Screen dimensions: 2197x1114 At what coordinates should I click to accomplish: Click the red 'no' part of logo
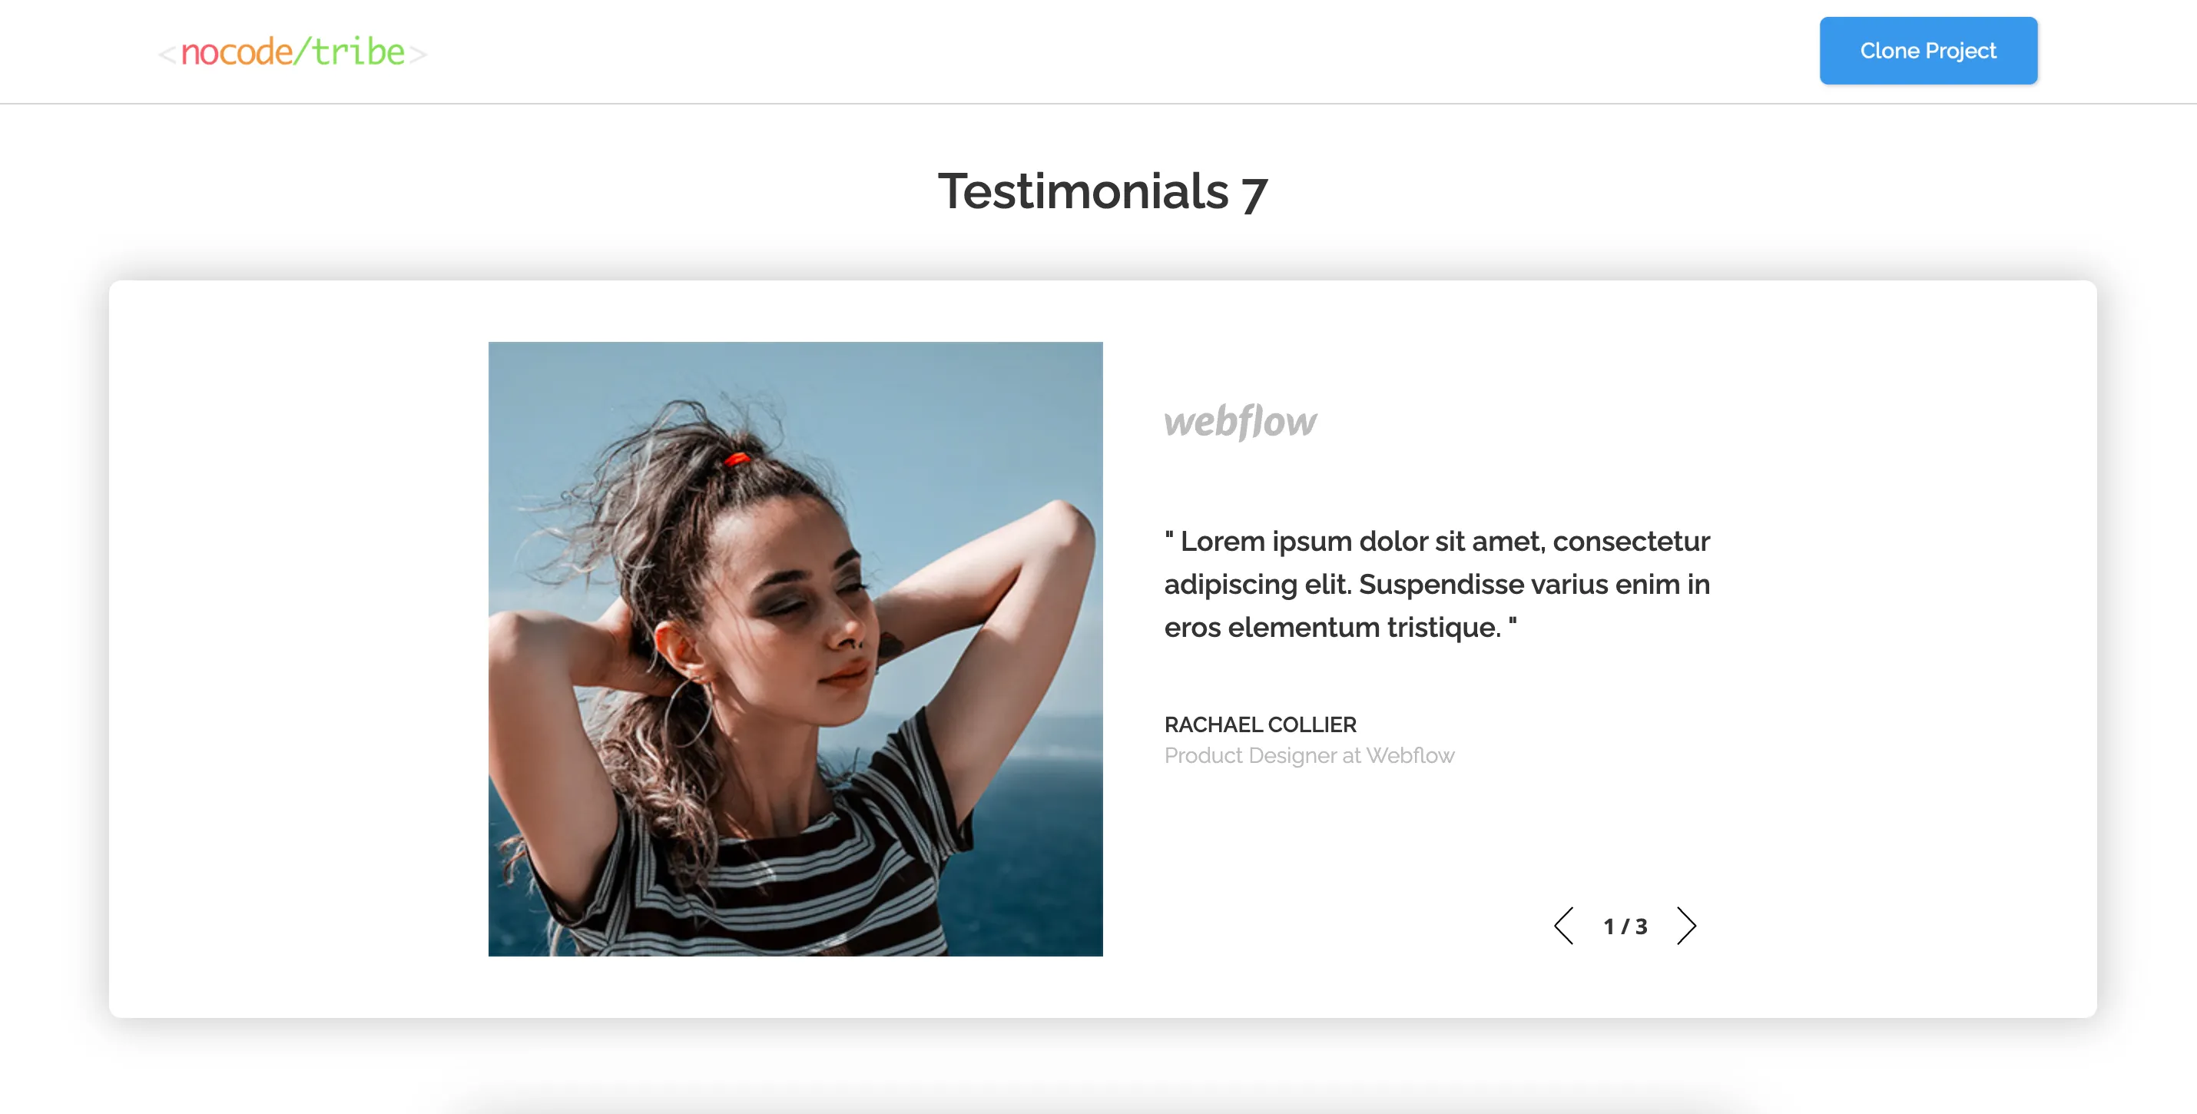coord(200,54)
